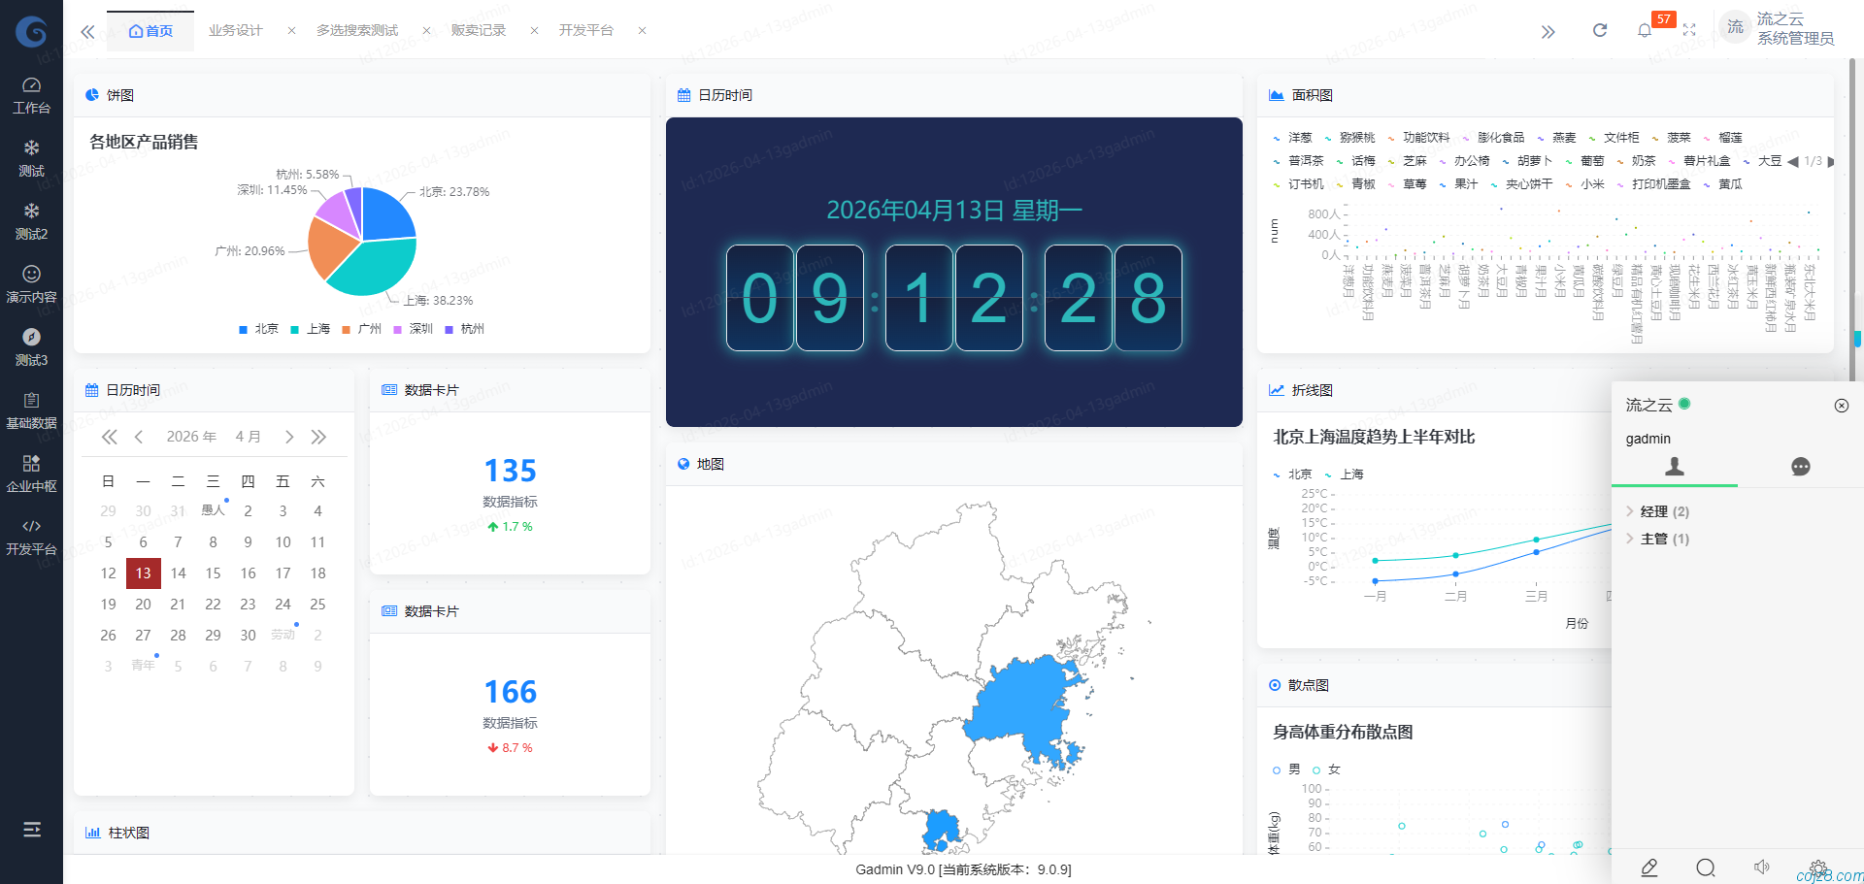The height and width of the screenshot is (884, 1864).
Task: Enter fullscreen mode via the expand icon
Action: point(1689,31)
